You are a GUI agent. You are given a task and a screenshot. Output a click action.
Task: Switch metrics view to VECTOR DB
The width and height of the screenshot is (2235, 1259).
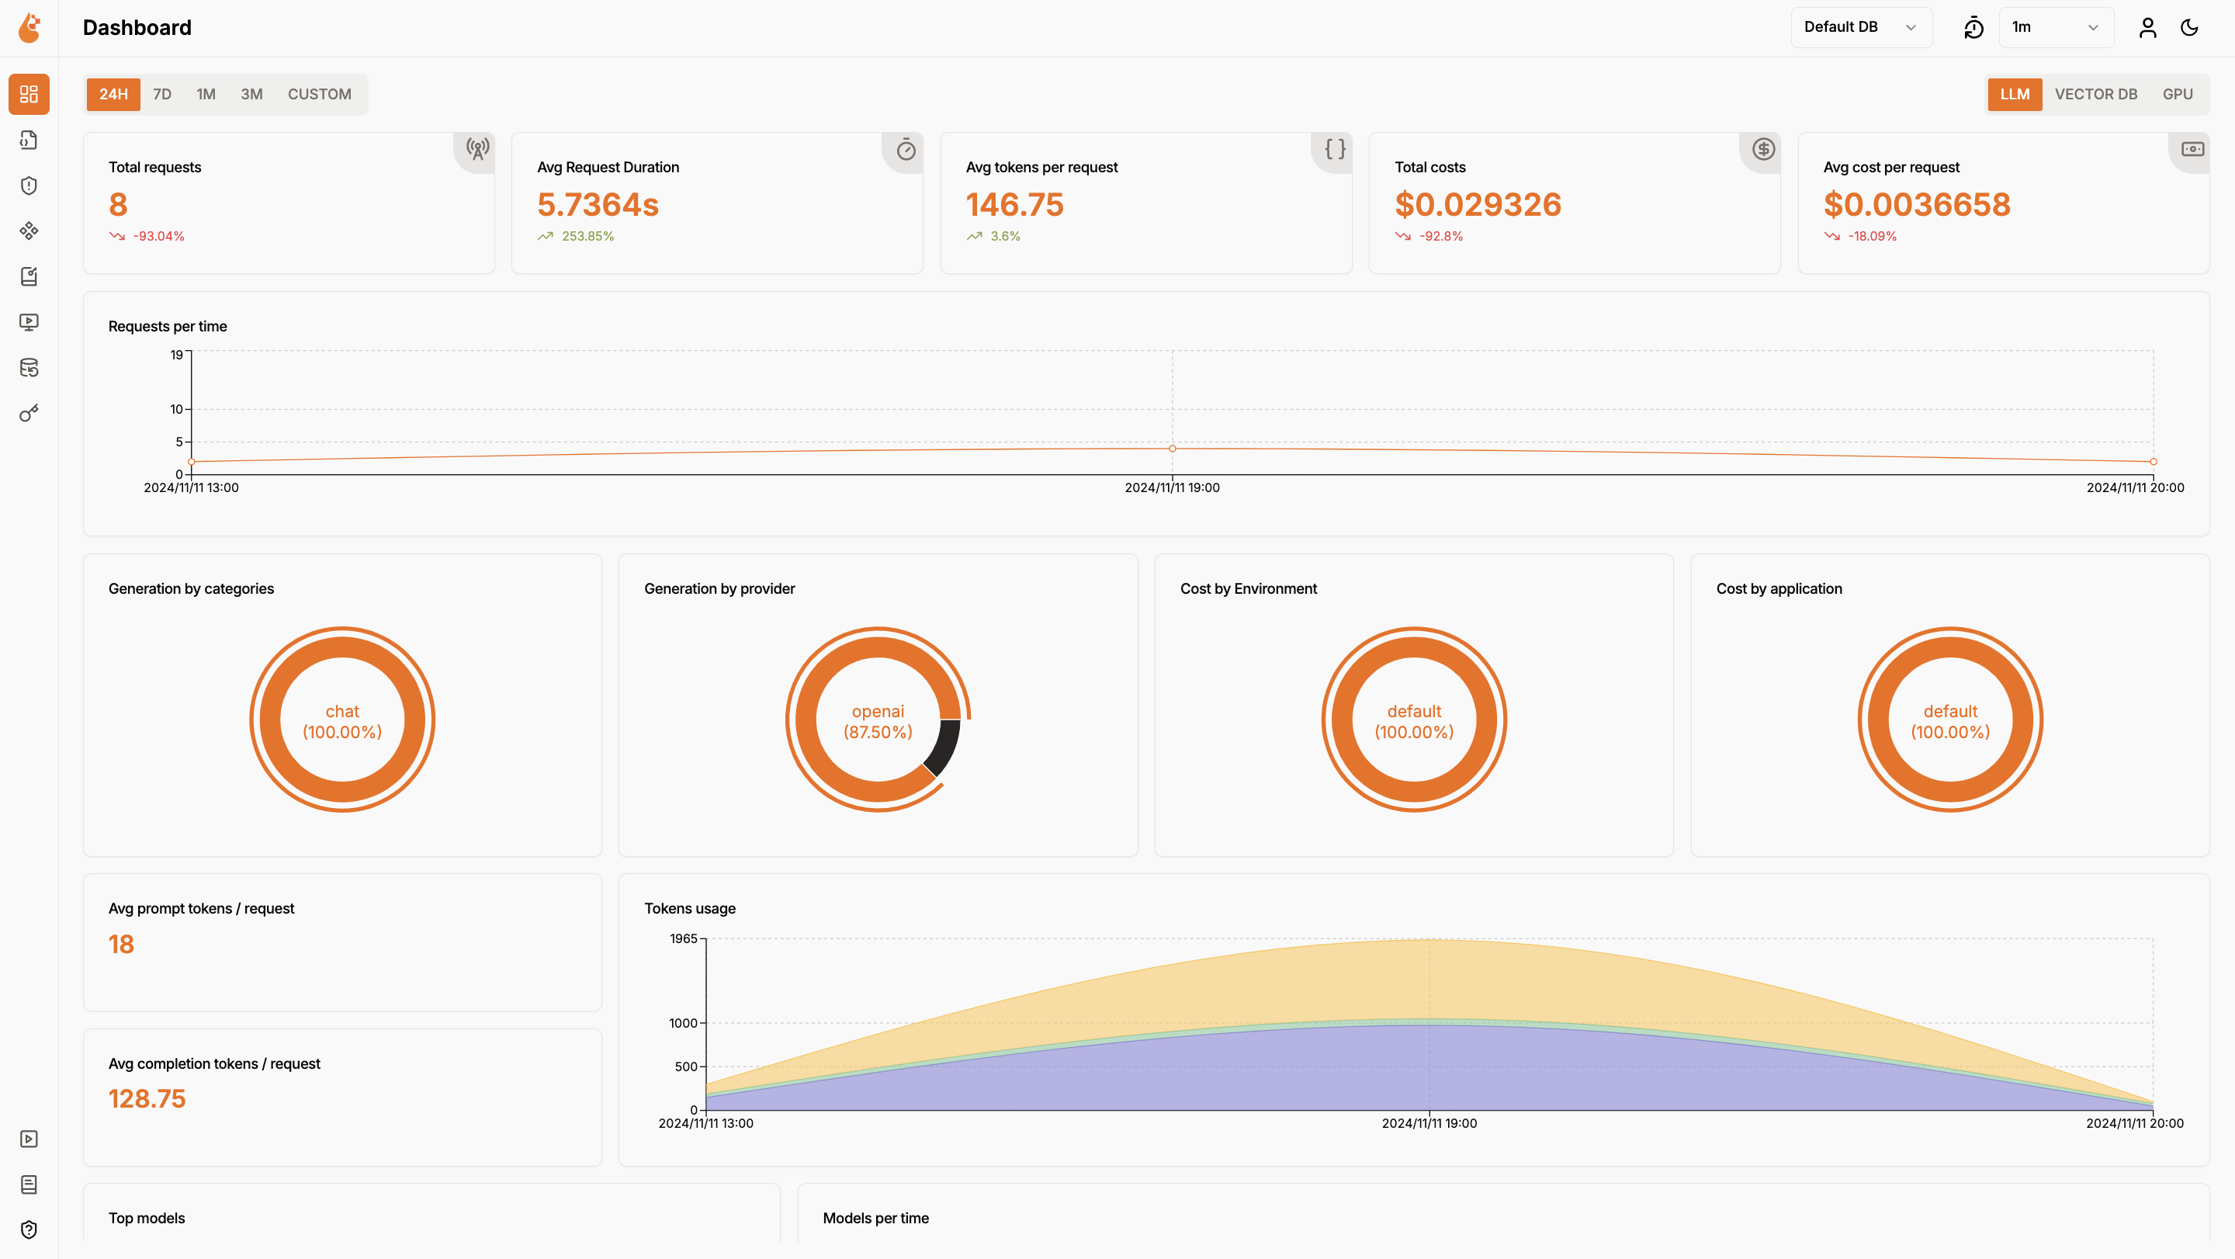(2097, 94)
